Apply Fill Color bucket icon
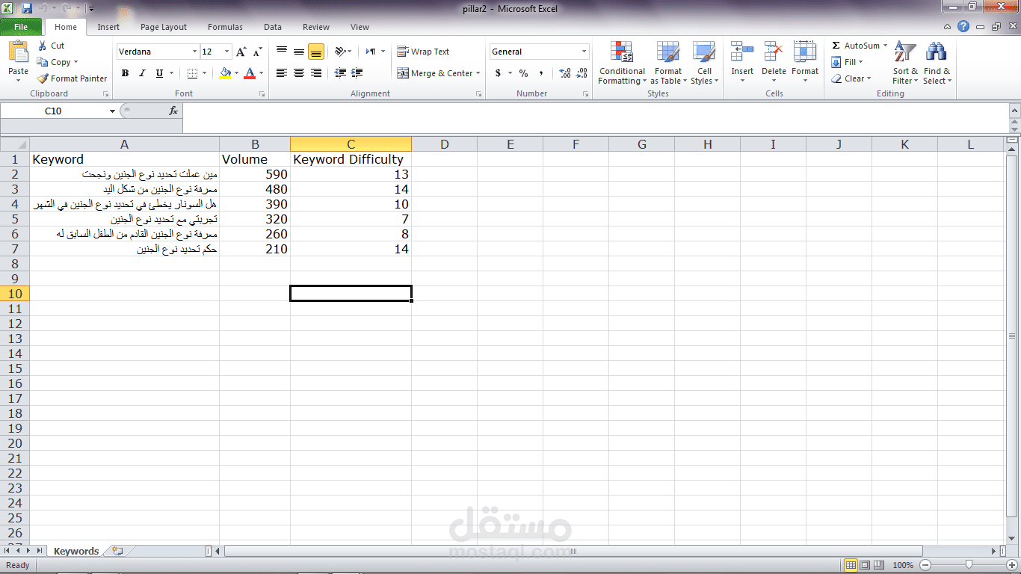 pyautogui.click(x=225, y=73)
